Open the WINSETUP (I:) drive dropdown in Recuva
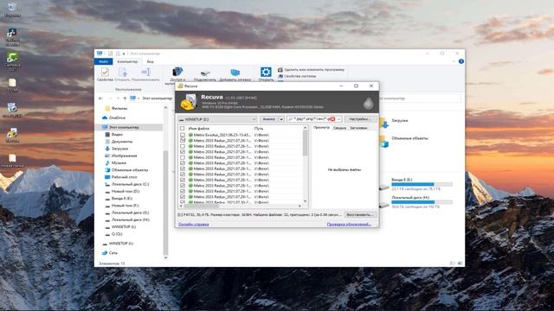The image size is (554, 311). [x=217, y=119]
